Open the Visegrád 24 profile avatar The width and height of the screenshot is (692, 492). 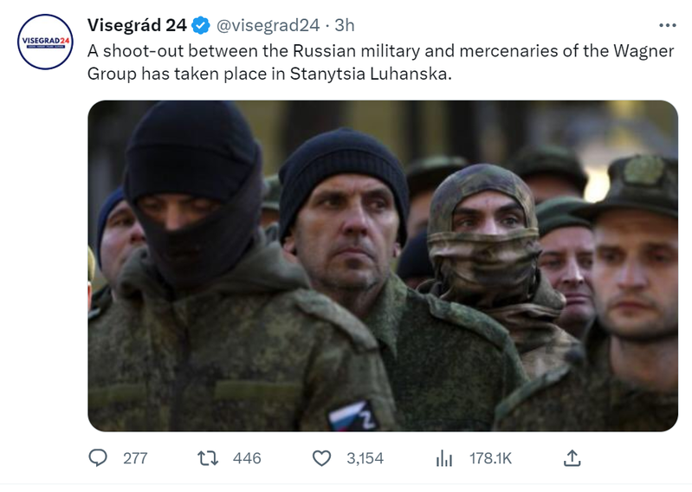45,42
